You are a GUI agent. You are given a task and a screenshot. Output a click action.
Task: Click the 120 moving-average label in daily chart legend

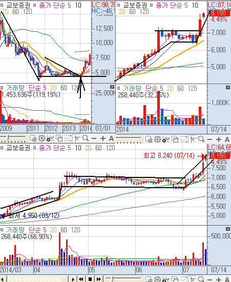(x=110, y=148)
